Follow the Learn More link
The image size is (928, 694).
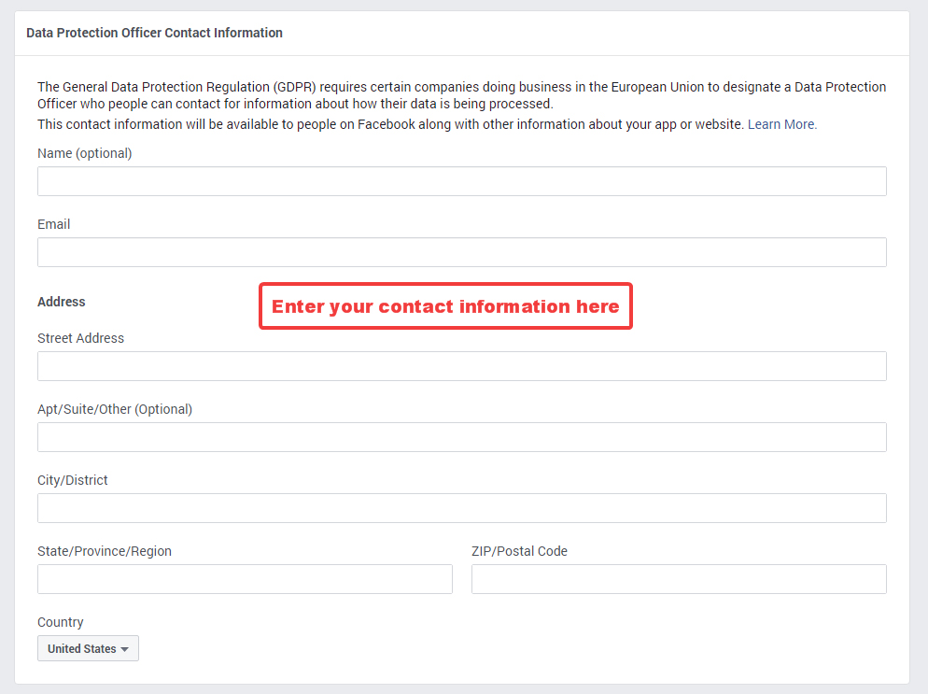[781, 124]
